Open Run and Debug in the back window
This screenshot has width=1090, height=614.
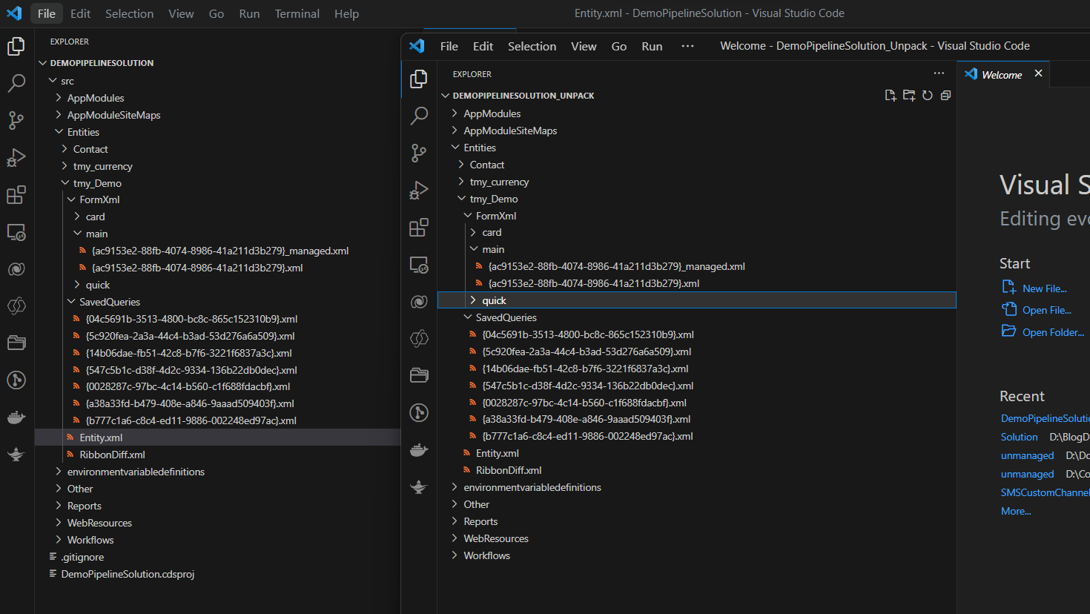tap(16, 157)
